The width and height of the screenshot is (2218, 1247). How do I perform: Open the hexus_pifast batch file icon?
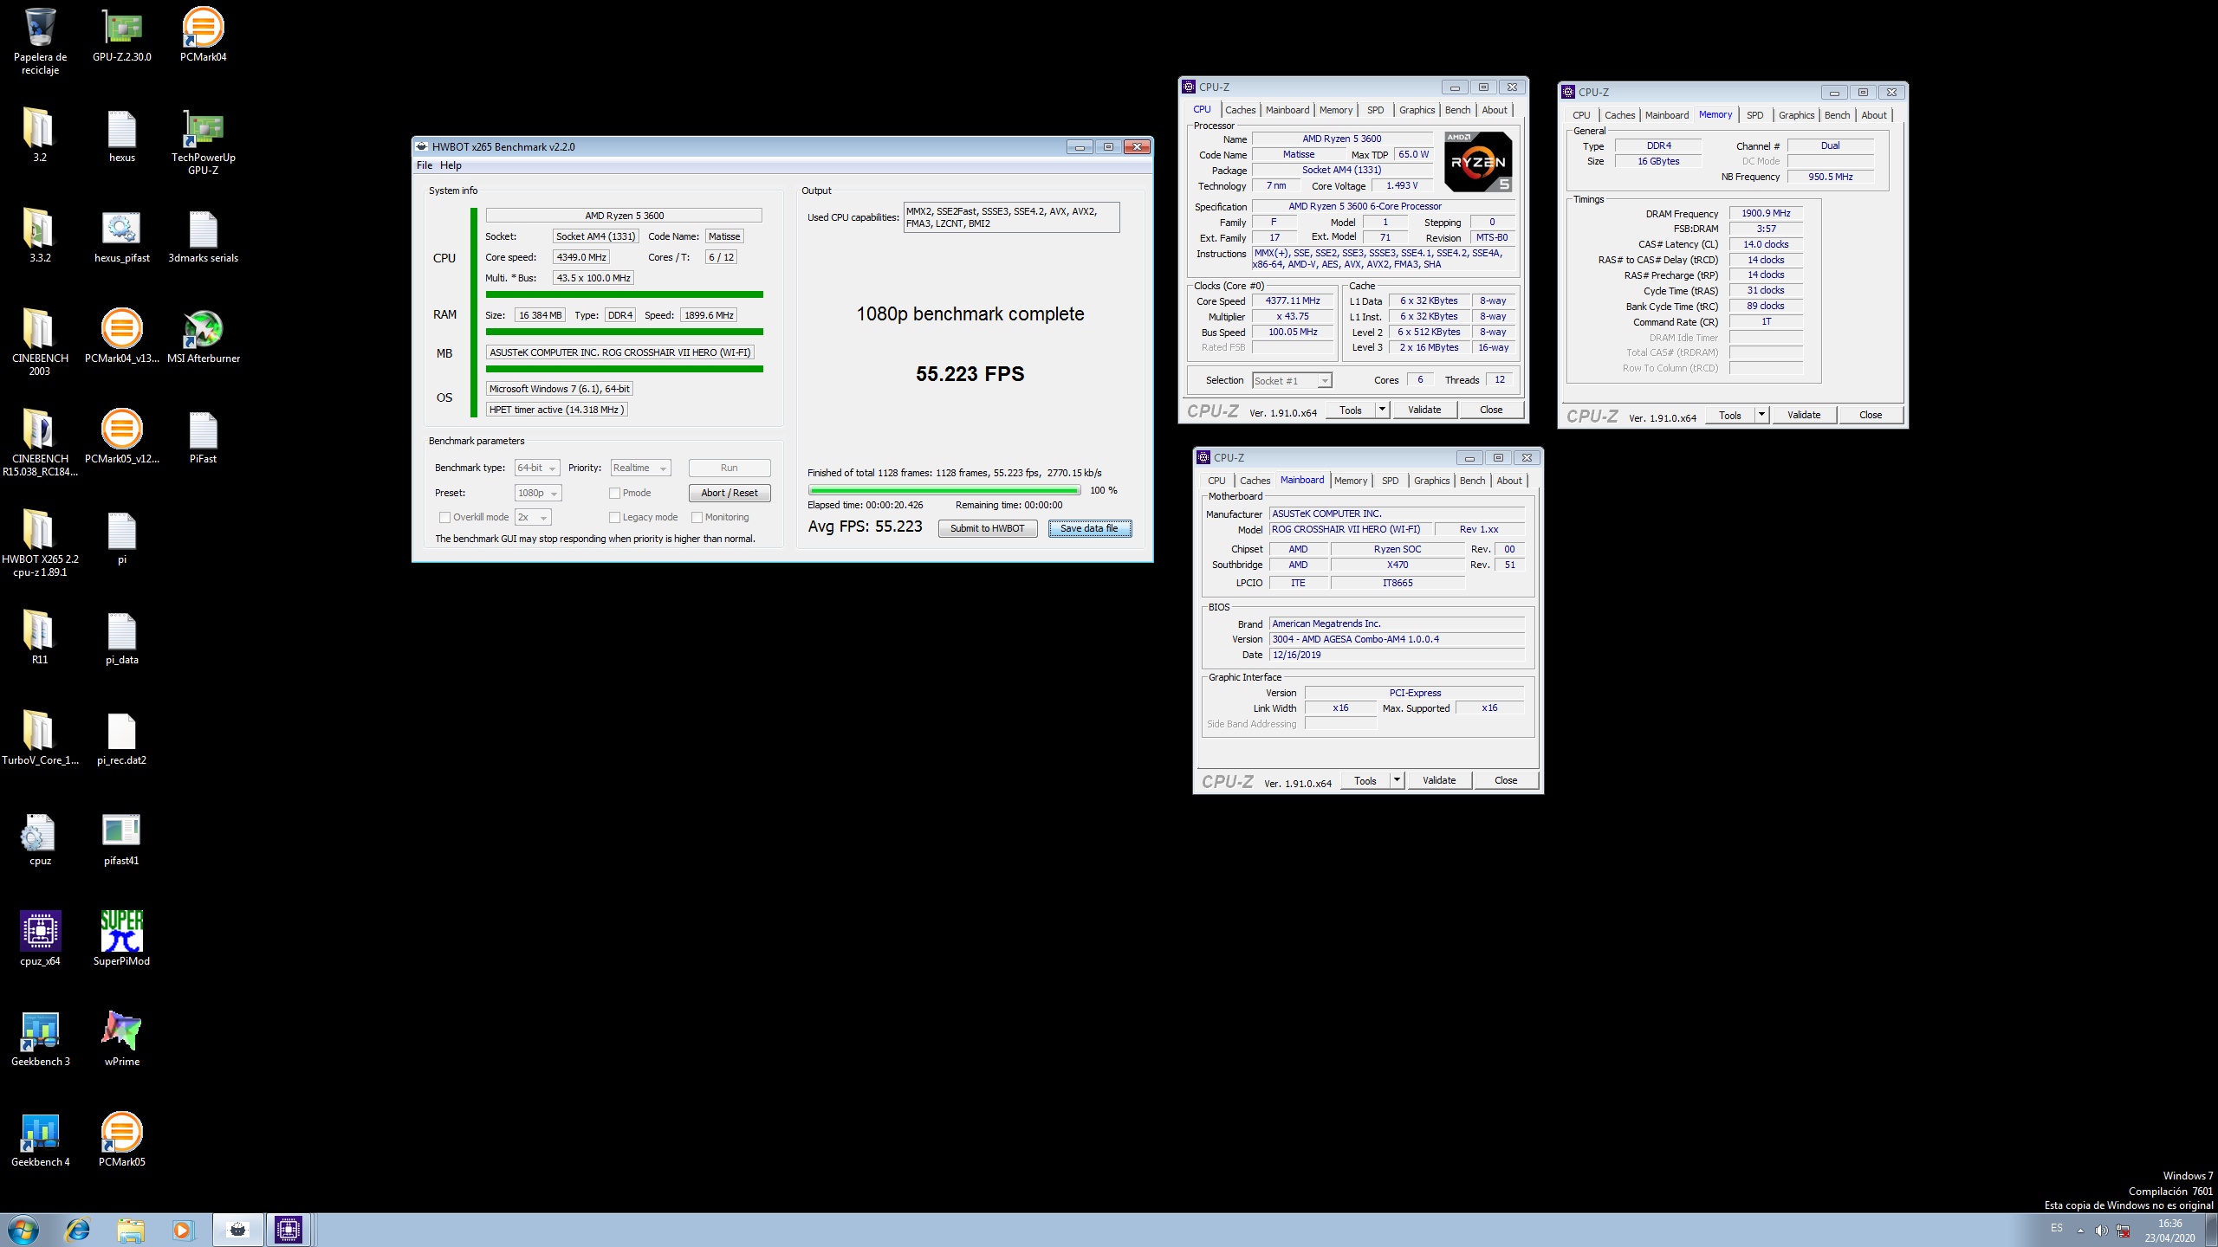tap(121, 236)
